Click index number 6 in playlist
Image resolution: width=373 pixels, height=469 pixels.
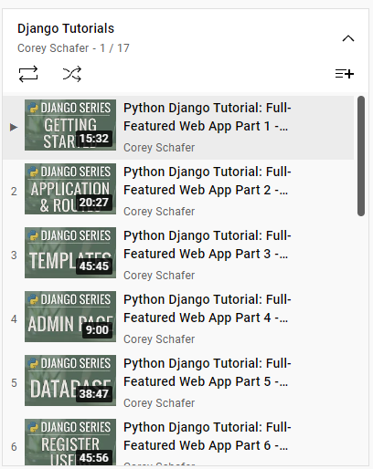click(14, 447)
